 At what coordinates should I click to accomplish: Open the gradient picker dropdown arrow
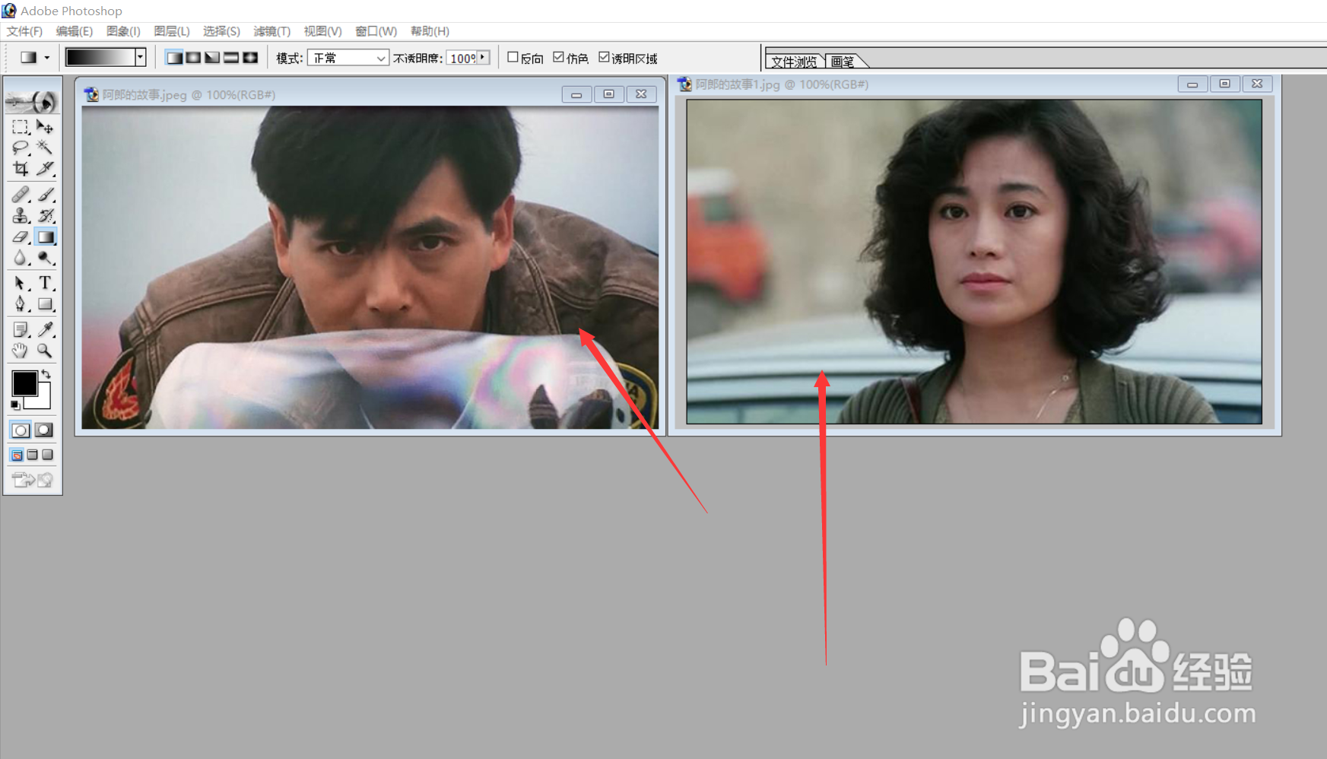pyautogui.click(x=140, y=57)
